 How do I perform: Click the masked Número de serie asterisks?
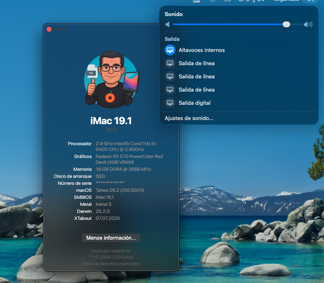[x=110, y=183]
